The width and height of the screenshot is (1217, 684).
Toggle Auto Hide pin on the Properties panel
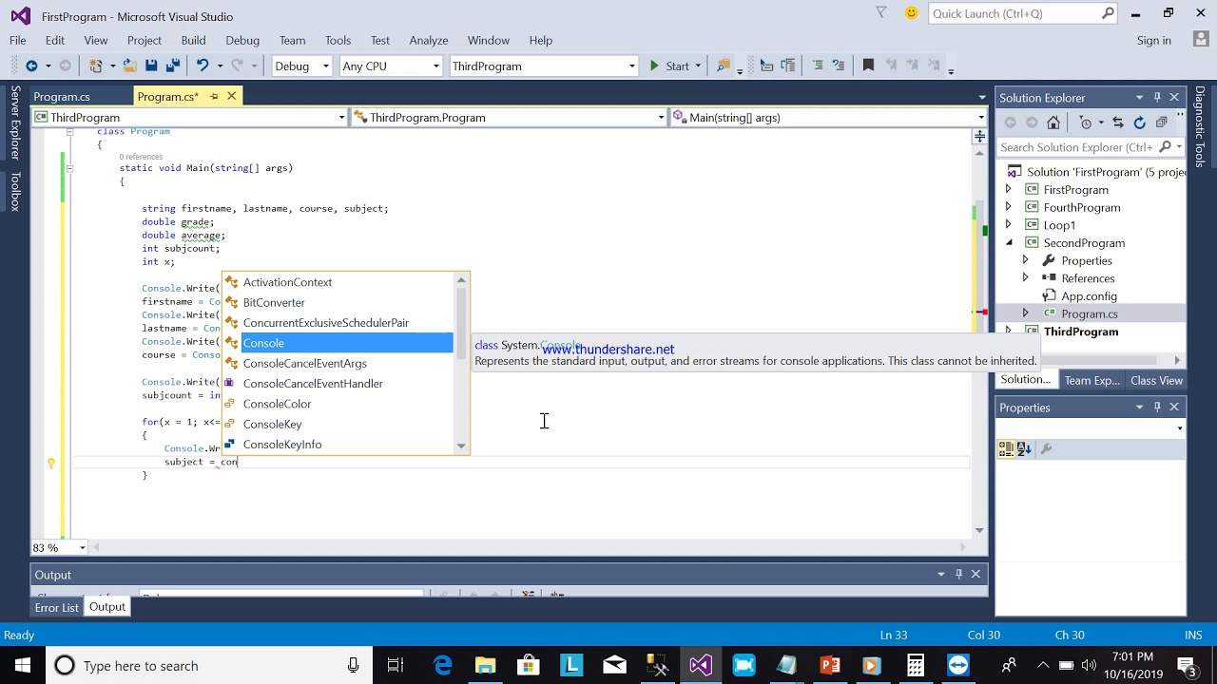point(1157,407)
